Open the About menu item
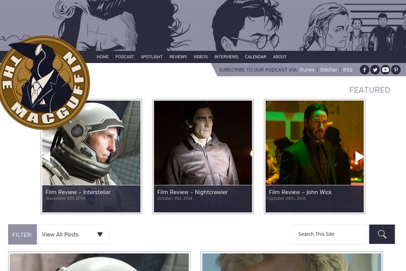 coord(279,57)
